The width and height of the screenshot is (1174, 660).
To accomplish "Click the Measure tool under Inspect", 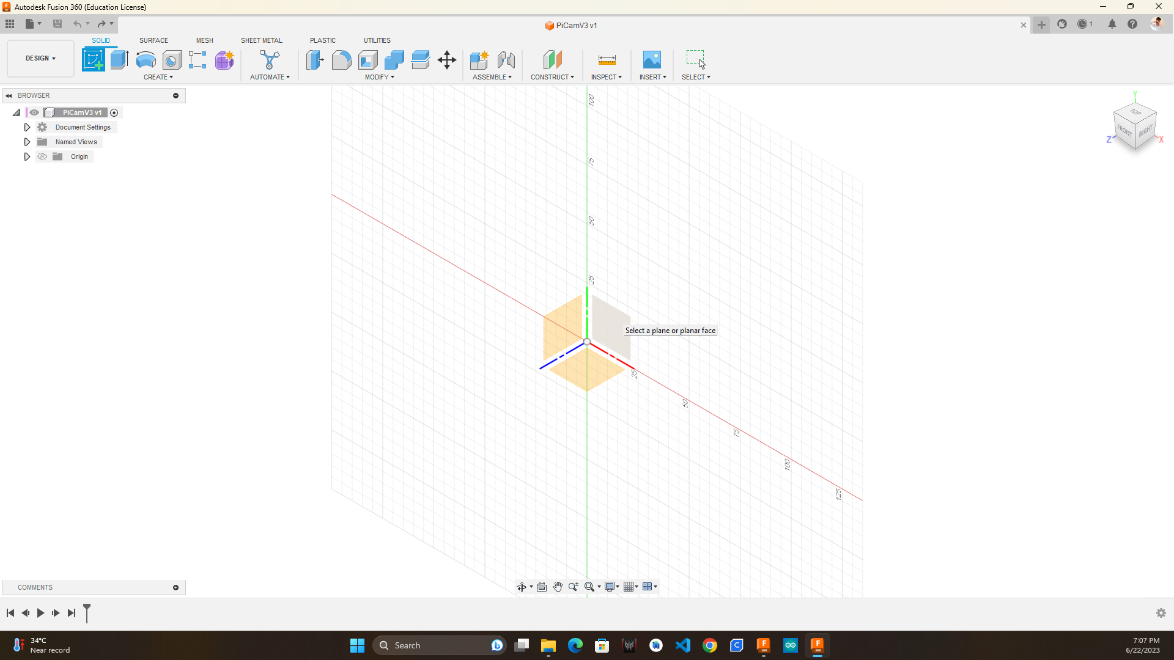I will (x=607, y=60).
